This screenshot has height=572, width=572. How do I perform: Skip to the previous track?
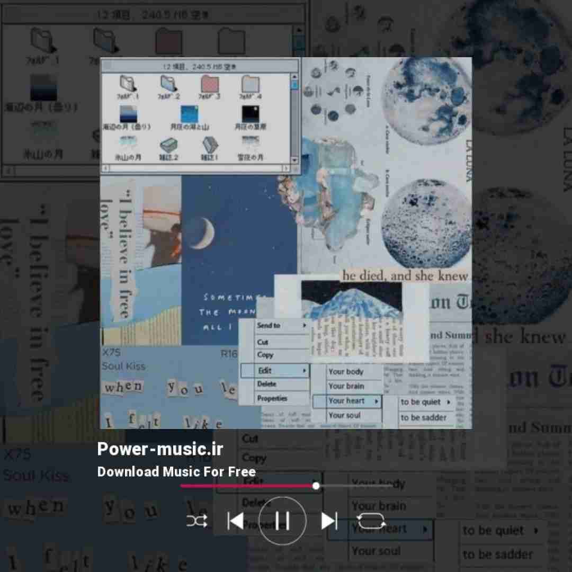(x=235, y=521)
